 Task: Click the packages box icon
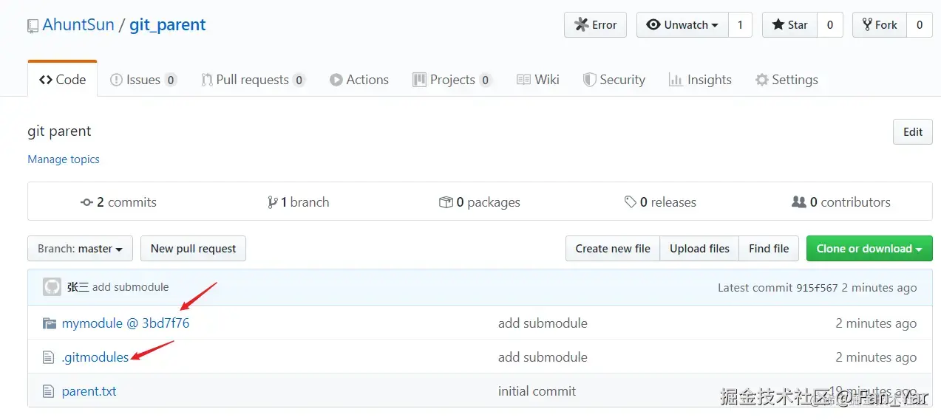pyautogui.click(x=446, y=202)
